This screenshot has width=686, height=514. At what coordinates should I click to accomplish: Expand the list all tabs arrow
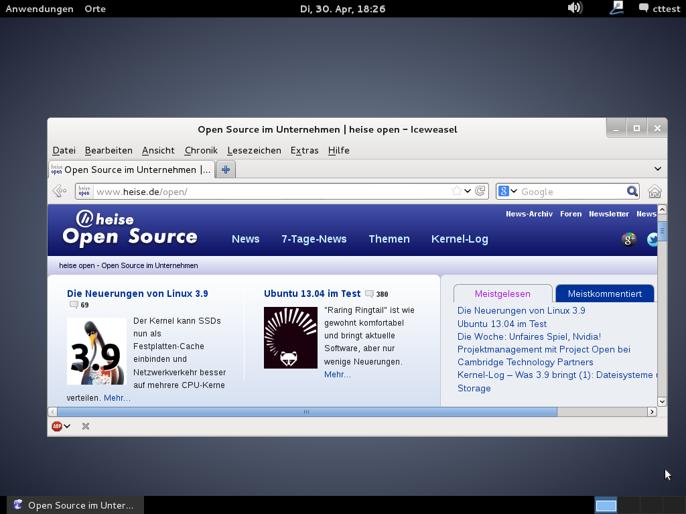[658, 169]
